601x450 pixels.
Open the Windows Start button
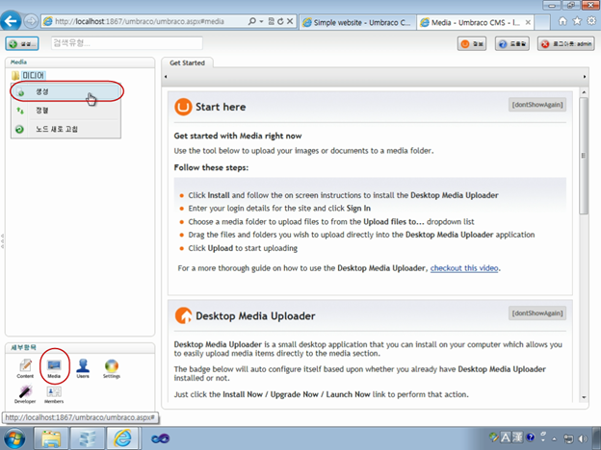click(x=14, y=438)
